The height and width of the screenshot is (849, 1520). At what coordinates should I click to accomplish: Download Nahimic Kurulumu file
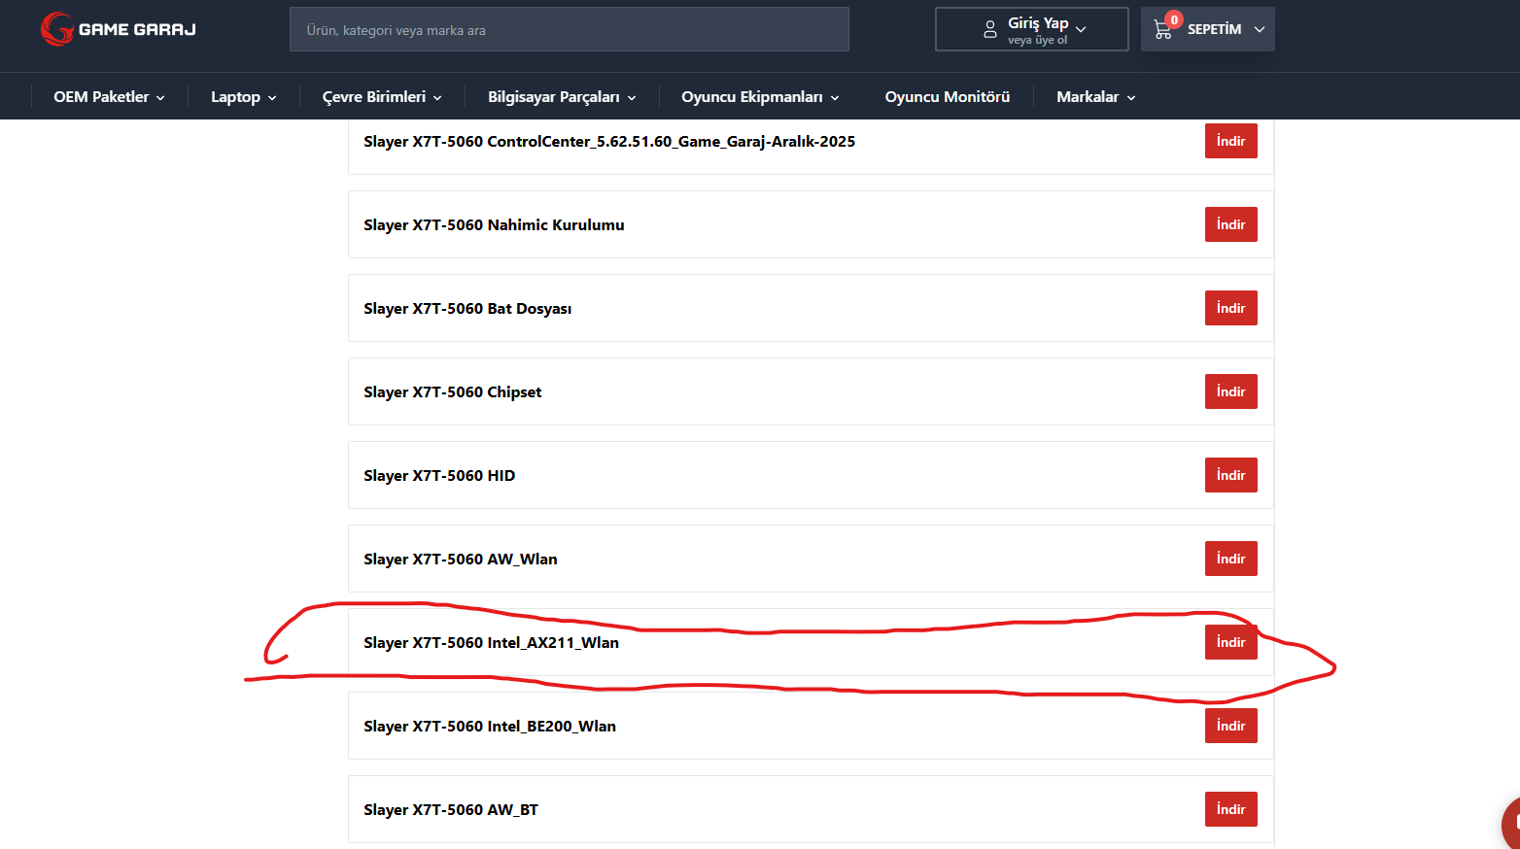[x=1231, y=224]
